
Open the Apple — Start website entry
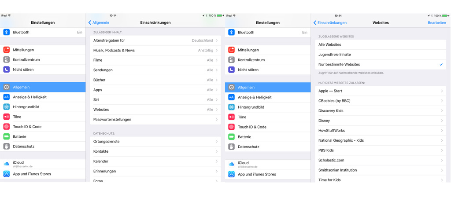(x=381, y=91)
